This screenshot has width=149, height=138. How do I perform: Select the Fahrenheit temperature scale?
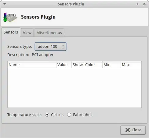(69, 115)
